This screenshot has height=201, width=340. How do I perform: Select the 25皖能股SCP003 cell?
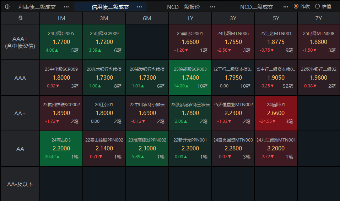click(190, 78)
